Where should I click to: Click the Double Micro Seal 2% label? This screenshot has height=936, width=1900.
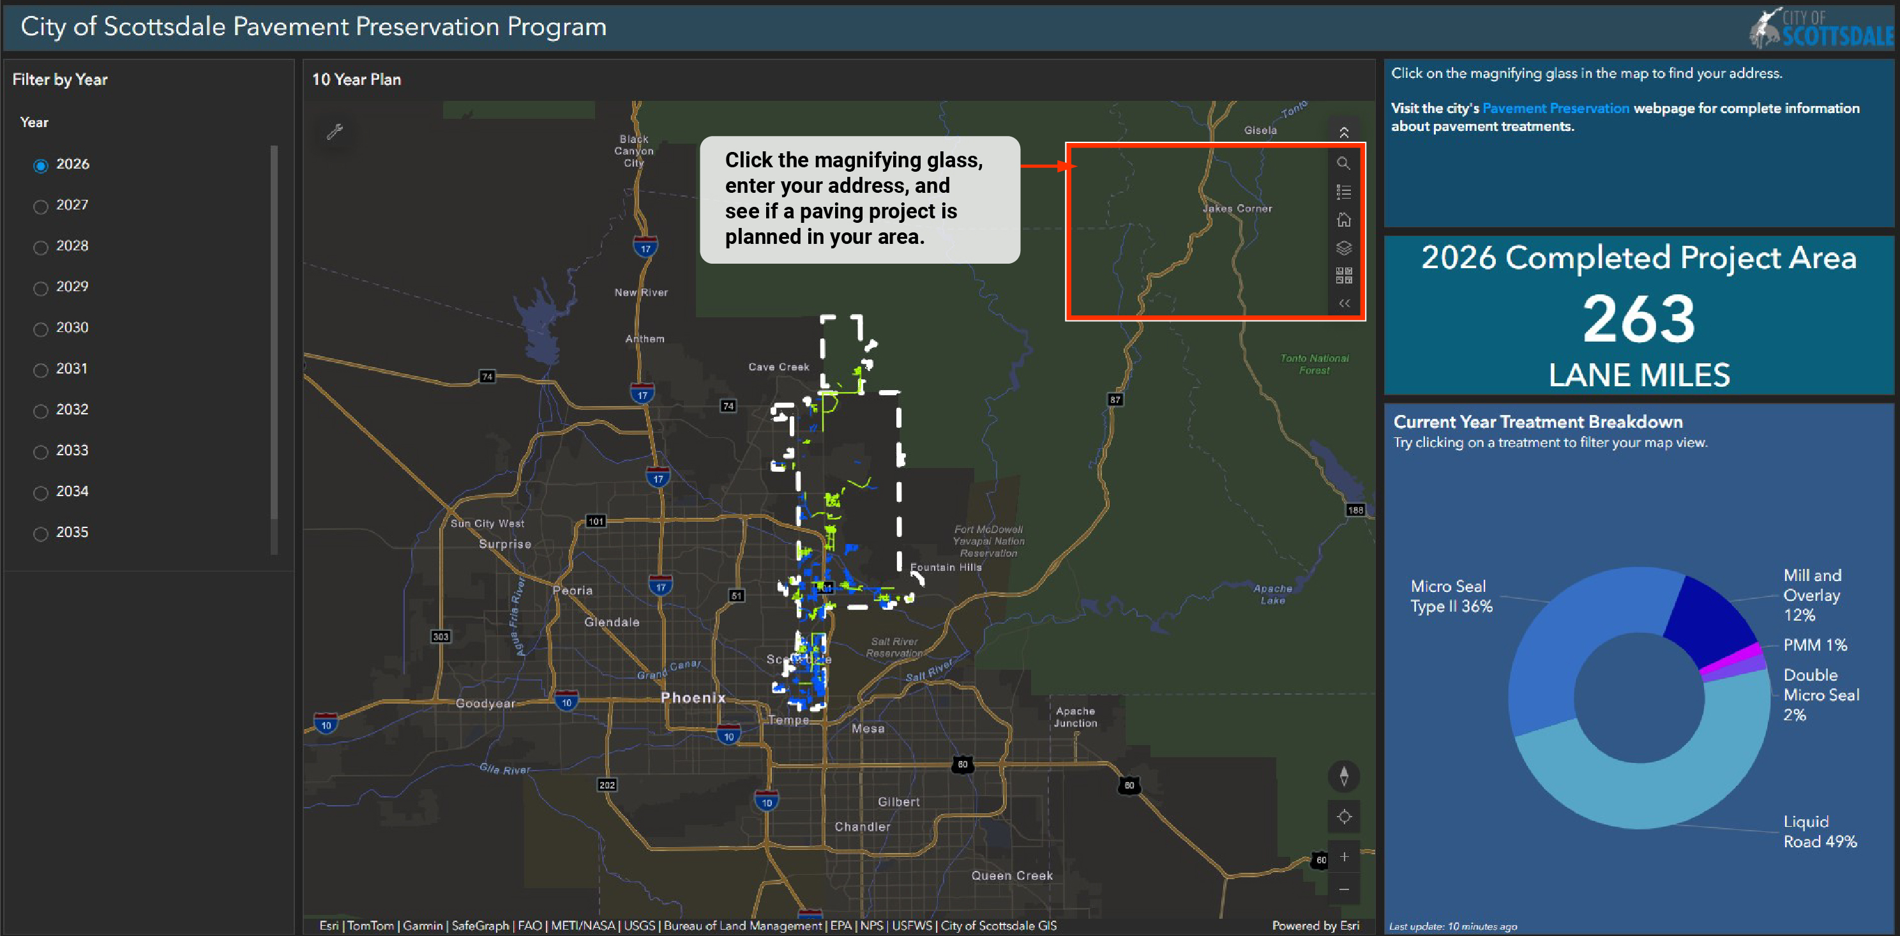(1820, 695)
